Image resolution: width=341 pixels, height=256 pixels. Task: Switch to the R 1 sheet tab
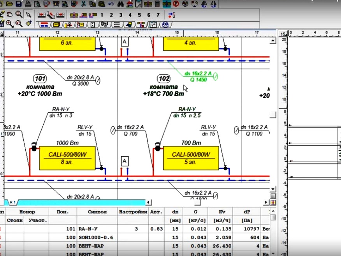pyautogui.click(x=12, y=202)
